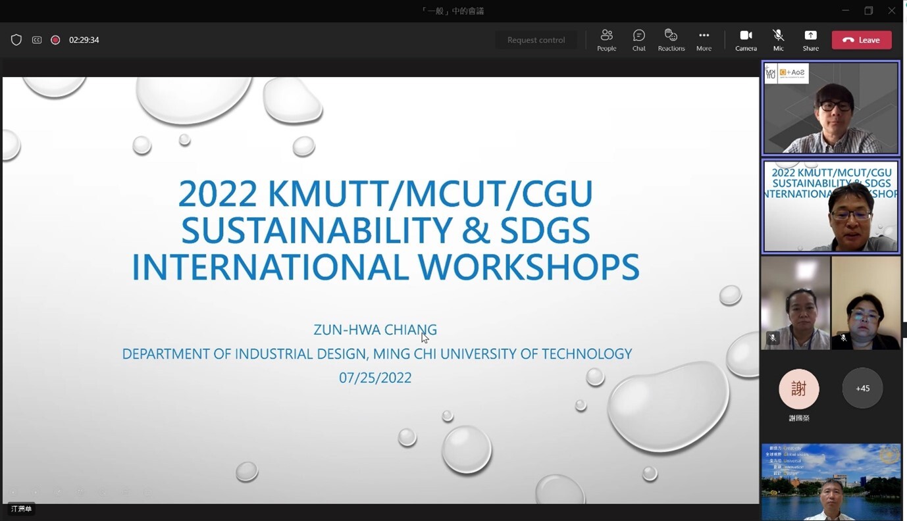
Task: Select the top participant video tile
Action: 831,107
